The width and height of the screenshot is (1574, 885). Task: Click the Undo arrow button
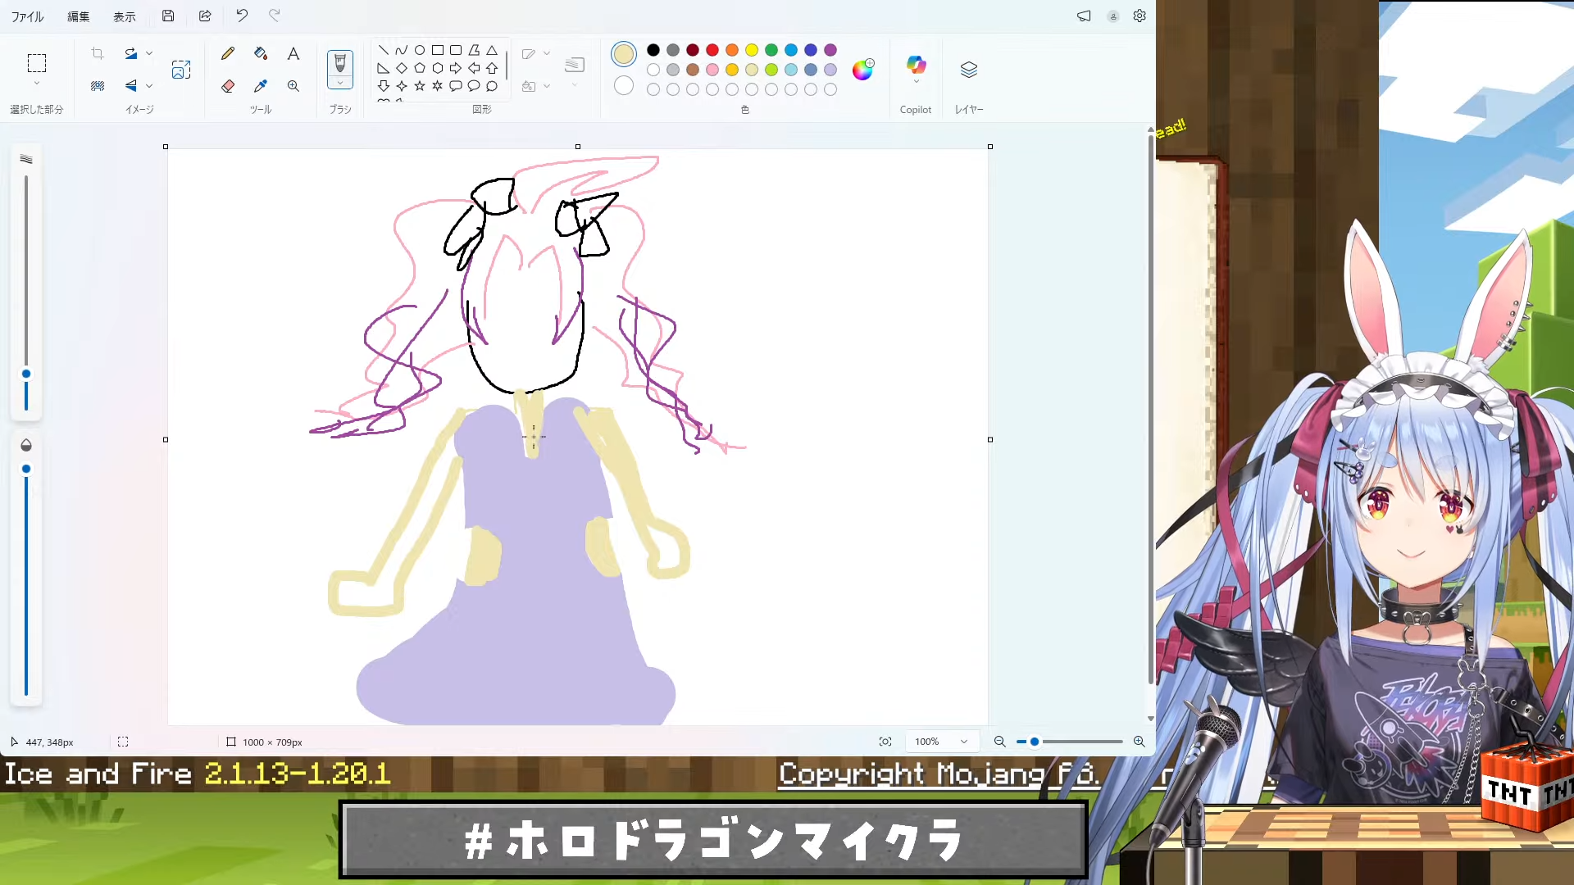pos(242,16)
